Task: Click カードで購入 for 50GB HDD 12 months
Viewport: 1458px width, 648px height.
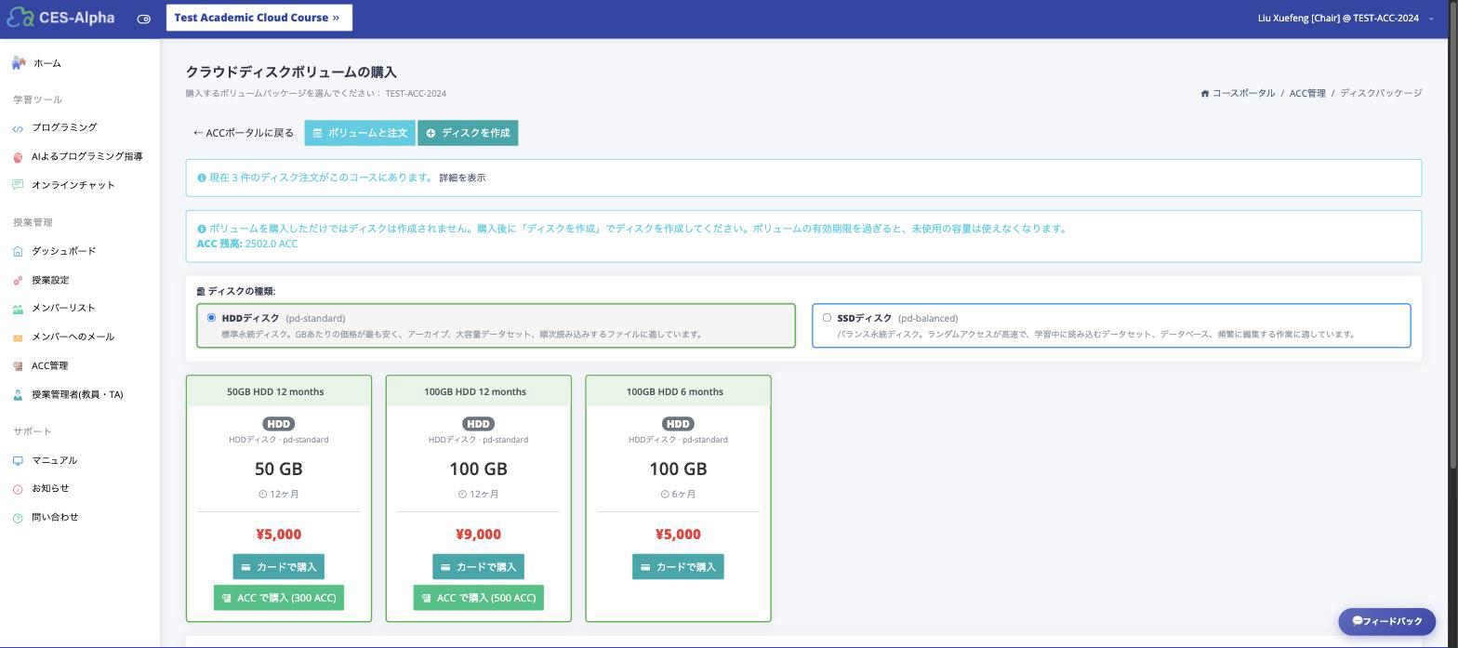Action: [x=279, y=566]
